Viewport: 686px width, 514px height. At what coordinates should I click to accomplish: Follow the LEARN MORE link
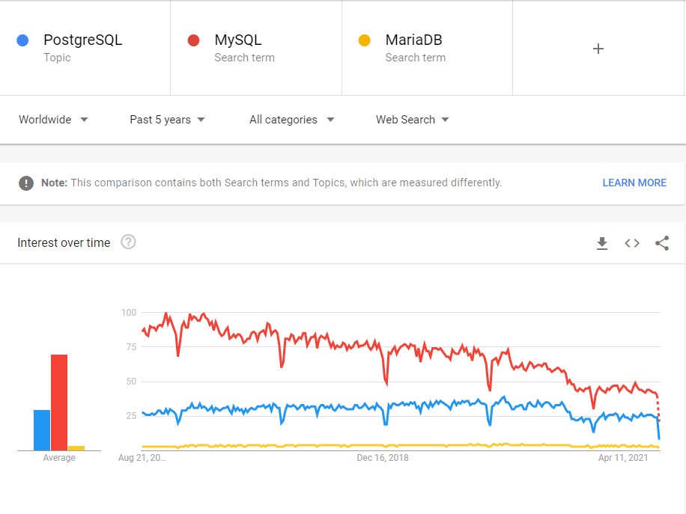point(634,183)
